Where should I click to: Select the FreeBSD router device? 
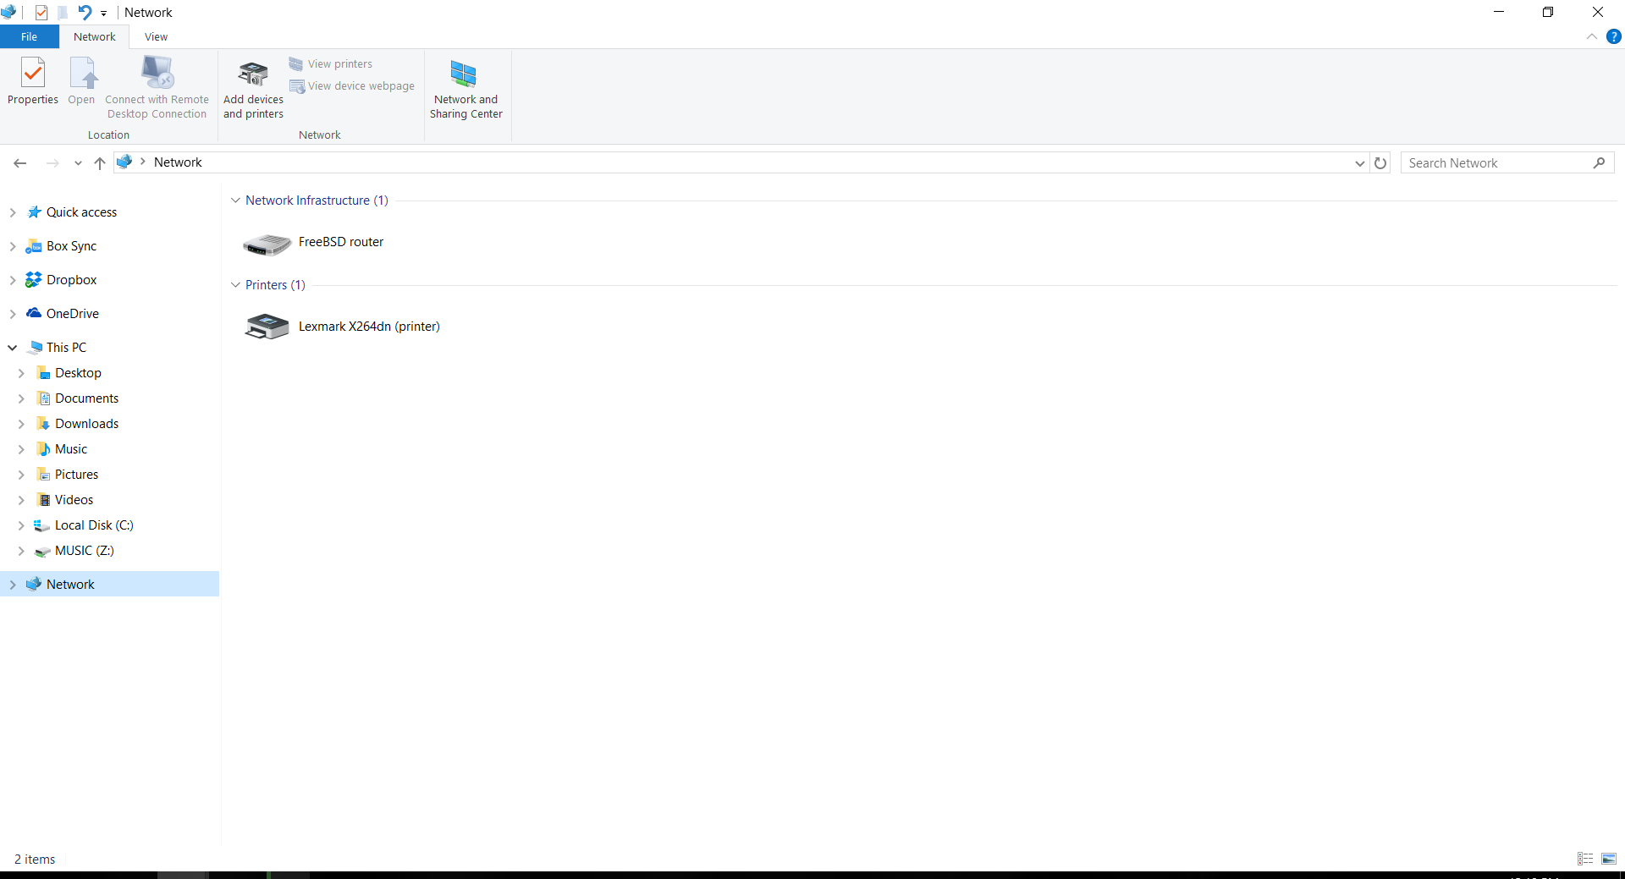pos(314,243)
